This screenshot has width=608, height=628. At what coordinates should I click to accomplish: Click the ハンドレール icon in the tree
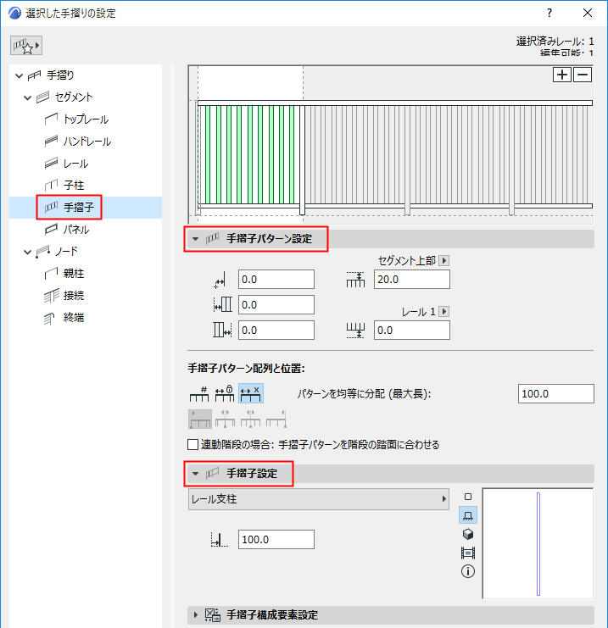51,142
